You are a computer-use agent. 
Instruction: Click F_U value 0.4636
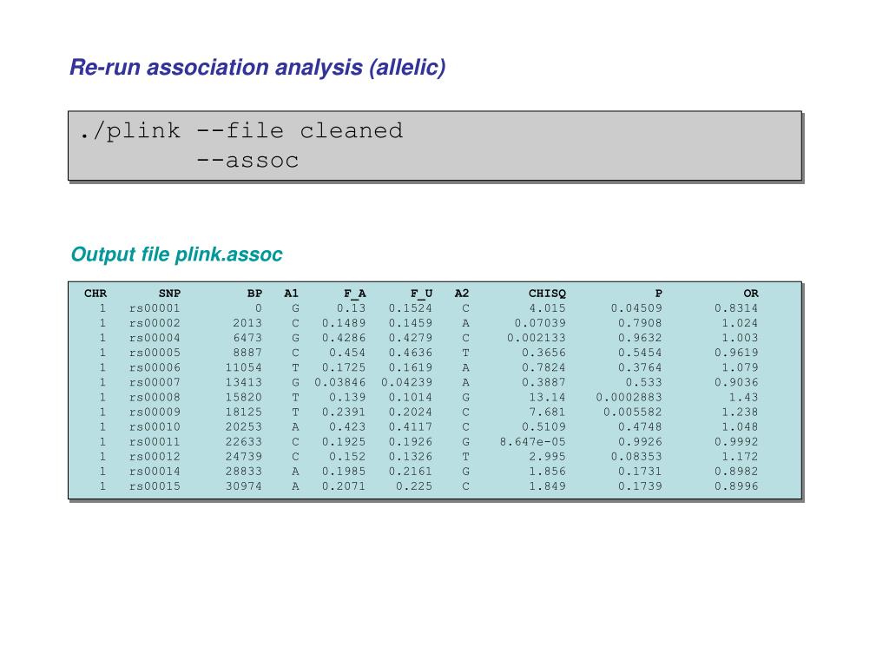tap(411, 353)
